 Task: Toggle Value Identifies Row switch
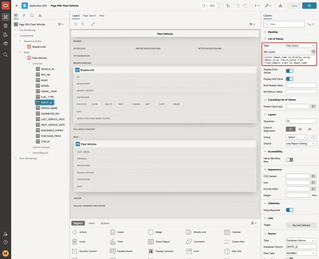pos(289,160)
